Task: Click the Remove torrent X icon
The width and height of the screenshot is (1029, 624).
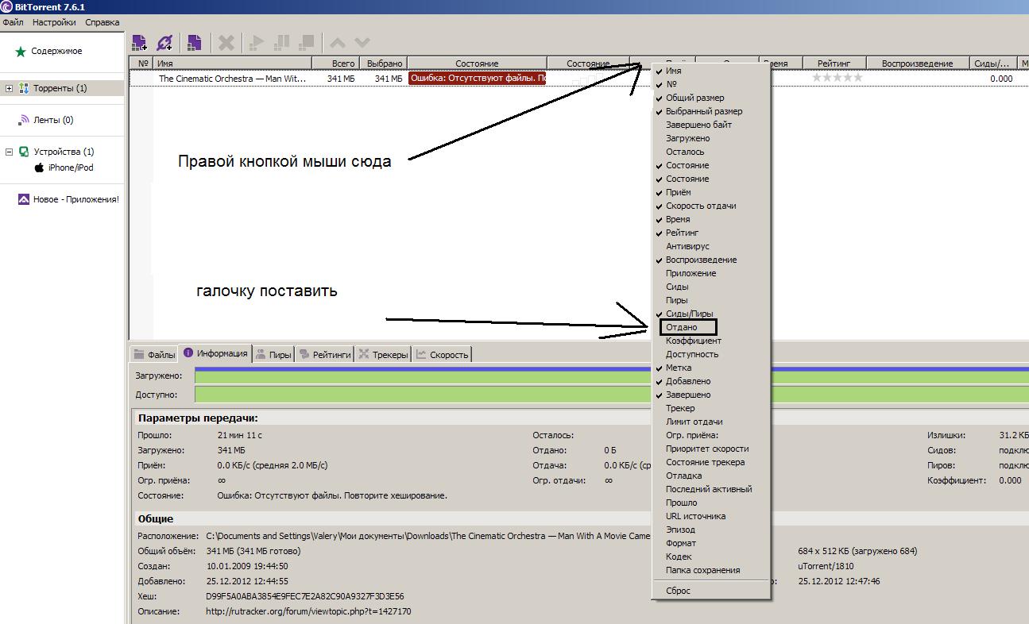Action: pyautogui.click(x=226, y=42)
